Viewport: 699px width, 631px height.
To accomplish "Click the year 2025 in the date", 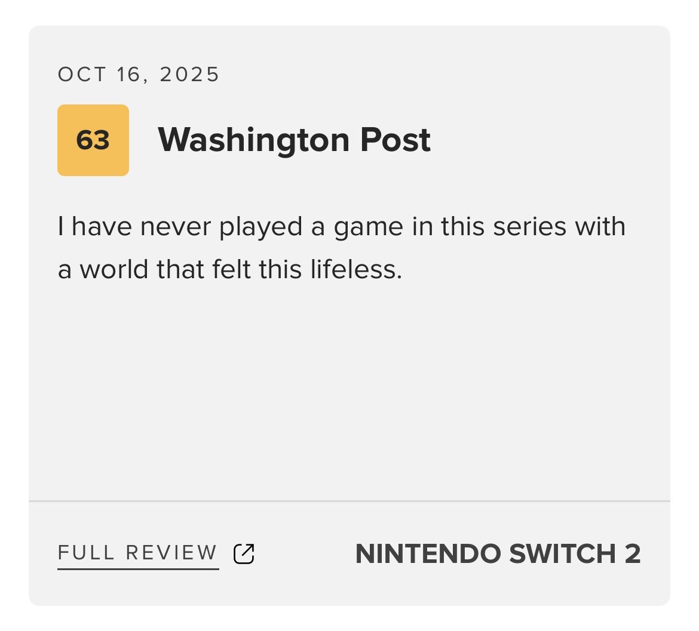I will pyautogui.click(x=189, y=75).
